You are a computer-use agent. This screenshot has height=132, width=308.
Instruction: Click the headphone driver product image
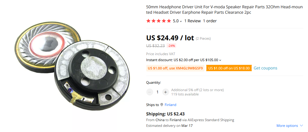(72, 66)
